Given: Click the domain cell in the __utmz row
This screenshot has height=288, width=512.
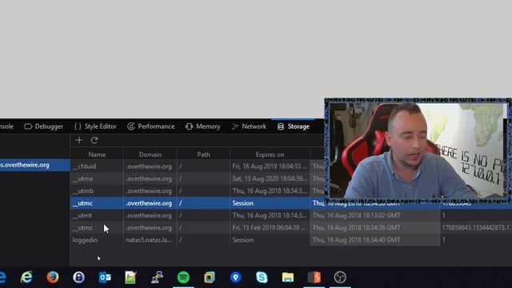Looking at the screenshot, I should point(150,227).
